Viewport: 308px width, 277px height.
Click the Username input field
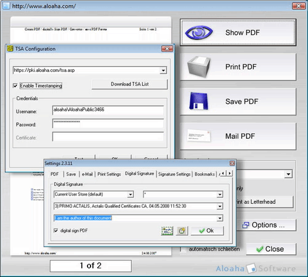coord(108,110)
